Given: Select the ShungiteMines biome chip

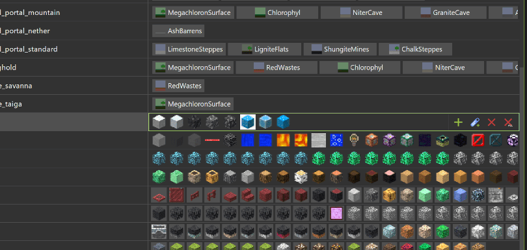Looking at the screenshot, I should pos(340,49).
